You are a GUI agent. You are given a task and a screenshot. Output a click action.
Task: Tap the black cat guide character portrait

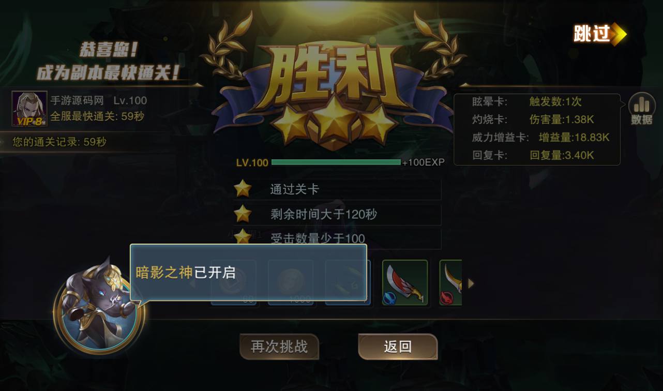[98, 306]
